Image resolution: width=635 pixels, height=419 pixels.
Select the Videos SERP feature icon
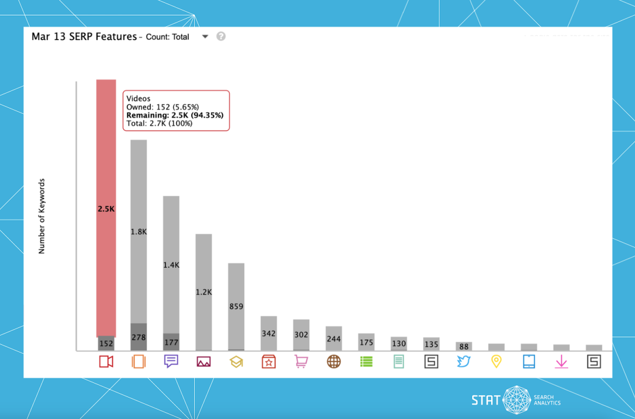[x=105, y=361]
